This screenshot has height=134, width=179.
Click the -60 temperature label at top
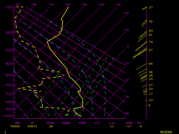(x=67, y=5)
